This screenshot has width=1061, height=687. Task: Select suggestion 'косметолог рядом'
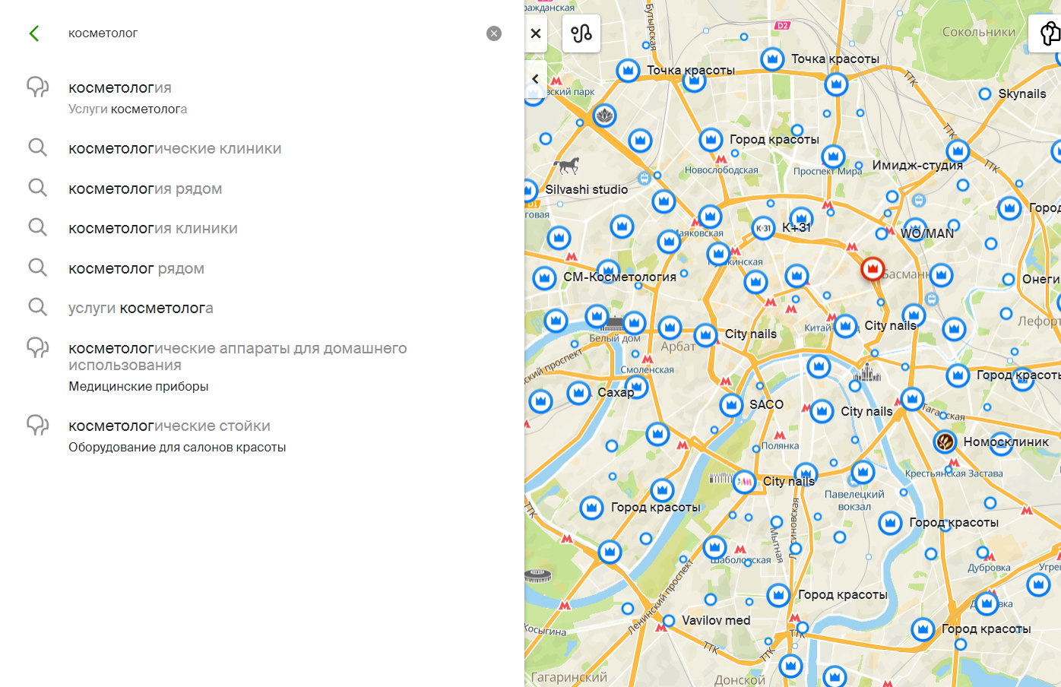point(262,268)
